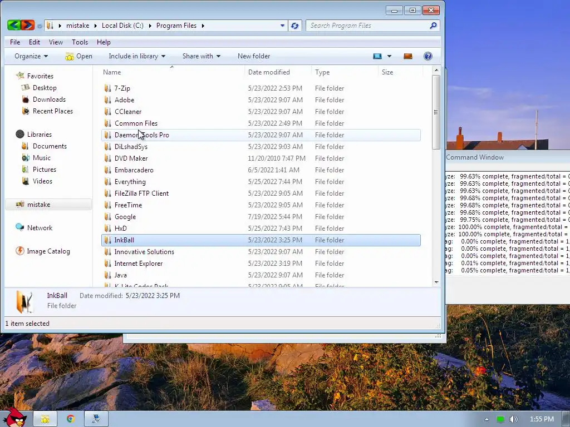Click the Pictures library icon

coord(25,169)
